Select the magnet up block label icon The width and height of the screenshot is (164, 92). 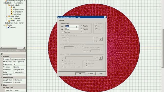(x=12, y=14)
